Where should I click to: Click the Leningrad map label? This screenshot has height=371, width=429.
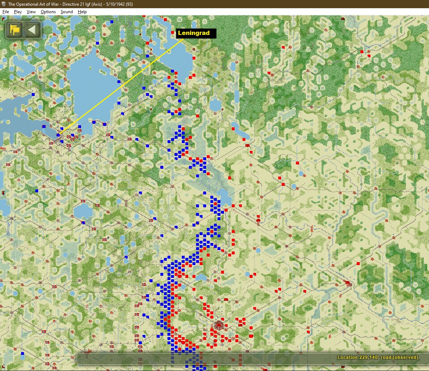click(196, 33)
